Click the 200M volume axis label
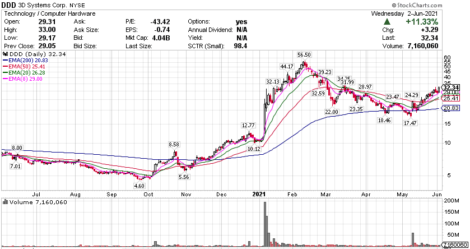470x249 pixels. tap(452, 201)
